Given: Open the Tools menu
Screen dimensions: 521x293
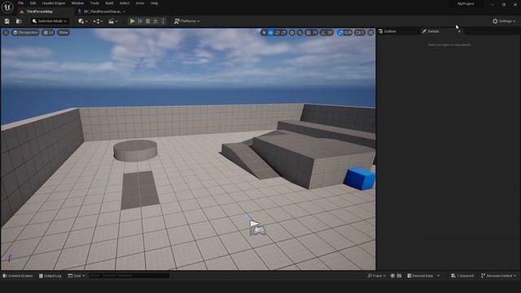Looking at the screenshot, I should pos(94,3).
